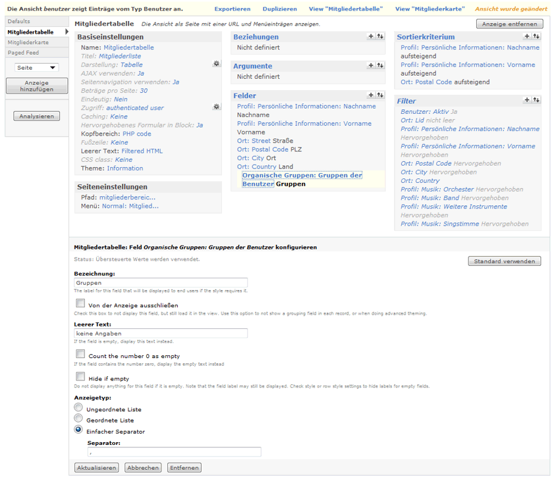Viewport: 560px width, 481px height.
Task: Enable "Von der Anzeige ausschließen" checkbox
Action: click(x=80, y=304)
